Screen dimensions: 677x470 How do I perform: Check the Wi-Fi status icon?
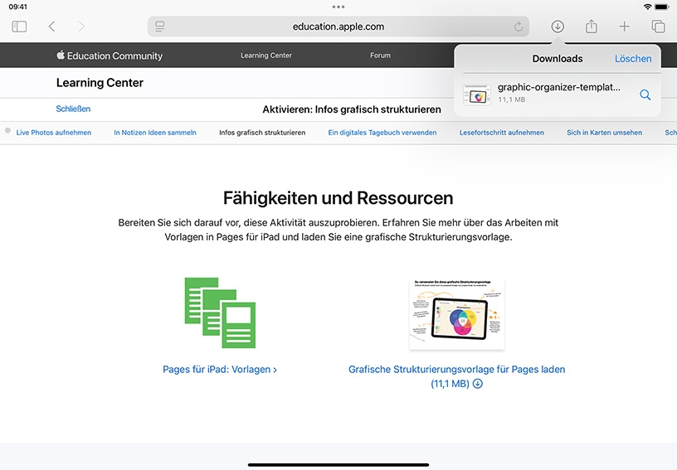coord(647,7)
